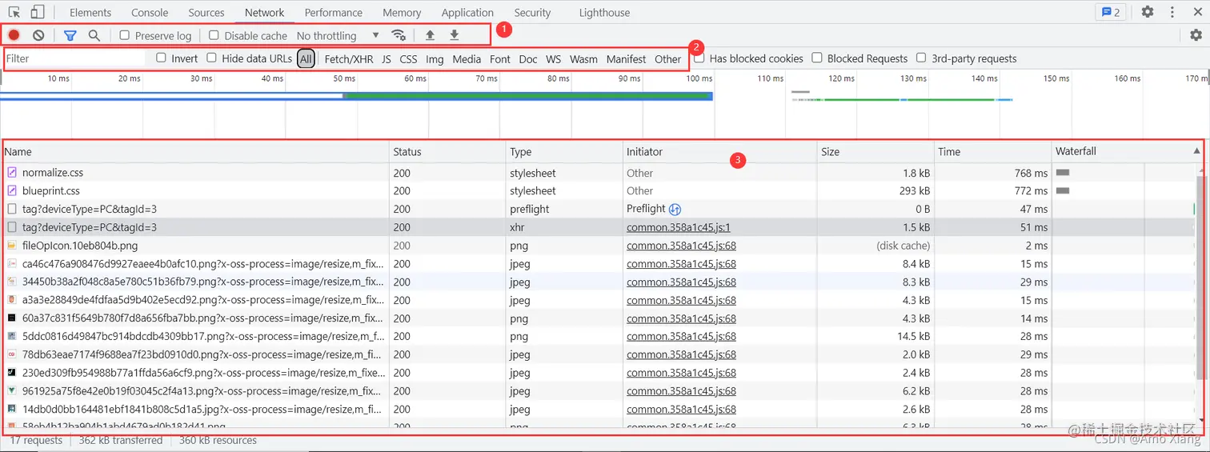Switch to the Elements tab
Viewport: 1210px width, 452px height.
coord(90,13)
